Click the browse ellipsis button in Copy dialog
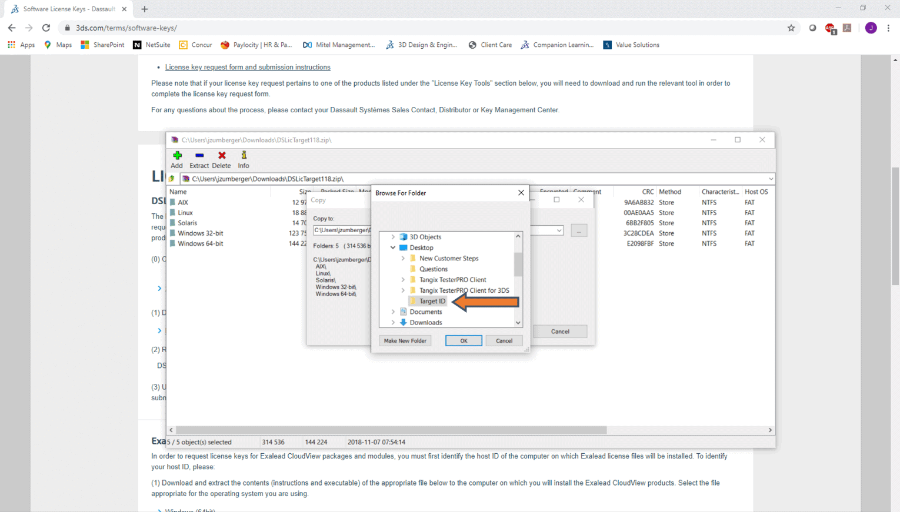900x512 pixels. pos(579,231)
